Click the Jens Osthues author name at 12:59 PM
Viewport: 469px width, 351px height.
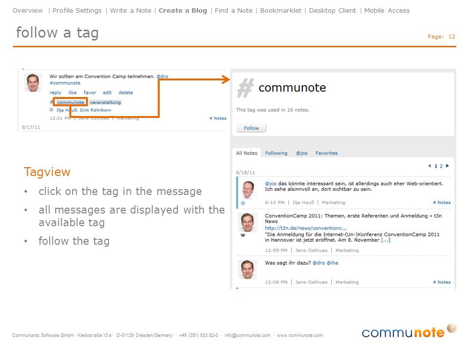pyautogui.click(x=311, y=251)
